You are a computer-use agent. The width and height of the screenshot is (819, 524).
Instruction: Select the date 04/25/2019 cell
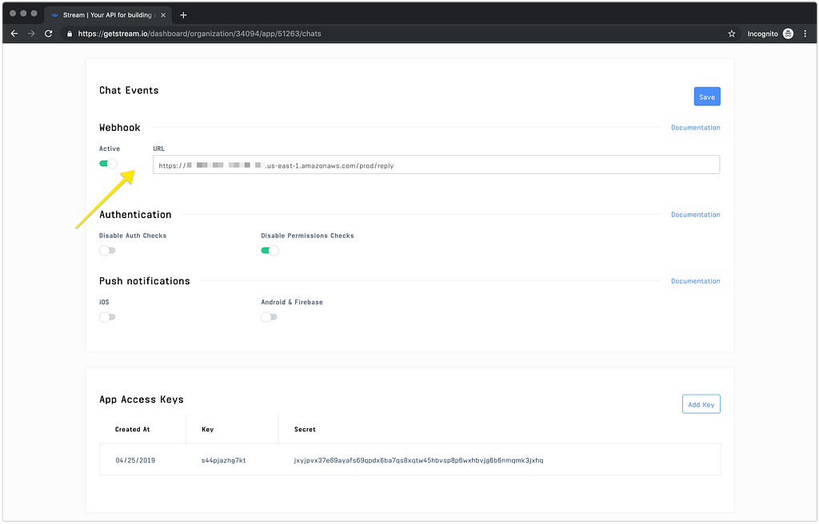pos(135,460)
